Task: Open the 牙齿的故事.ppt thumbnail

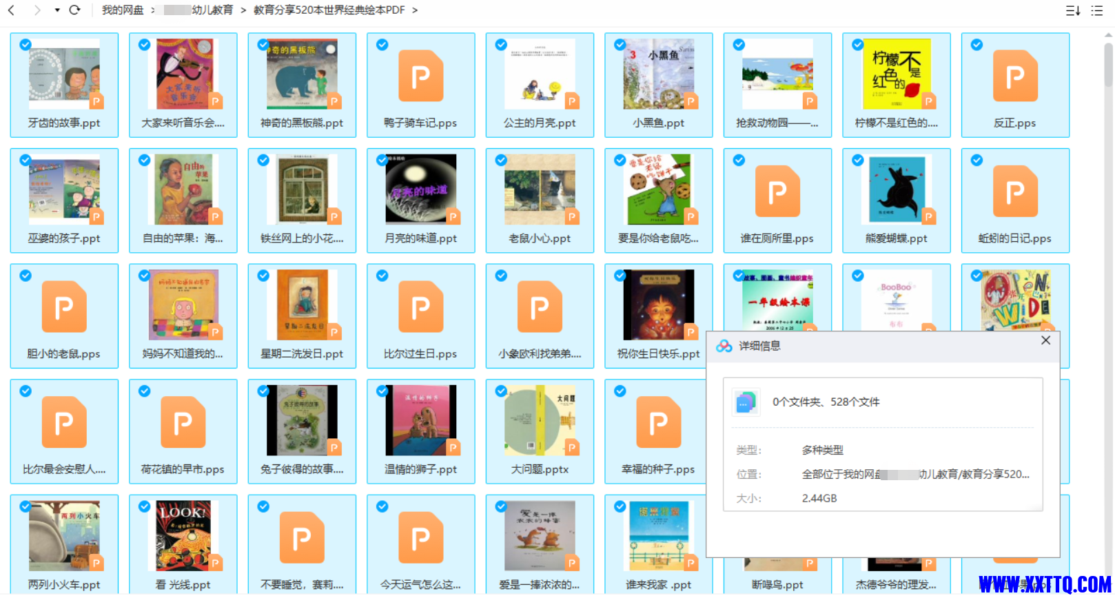Action: coord(64,74)
